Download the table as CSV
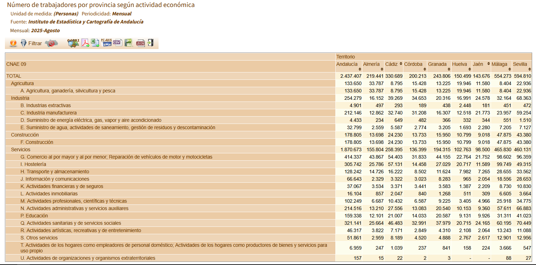 117,43
